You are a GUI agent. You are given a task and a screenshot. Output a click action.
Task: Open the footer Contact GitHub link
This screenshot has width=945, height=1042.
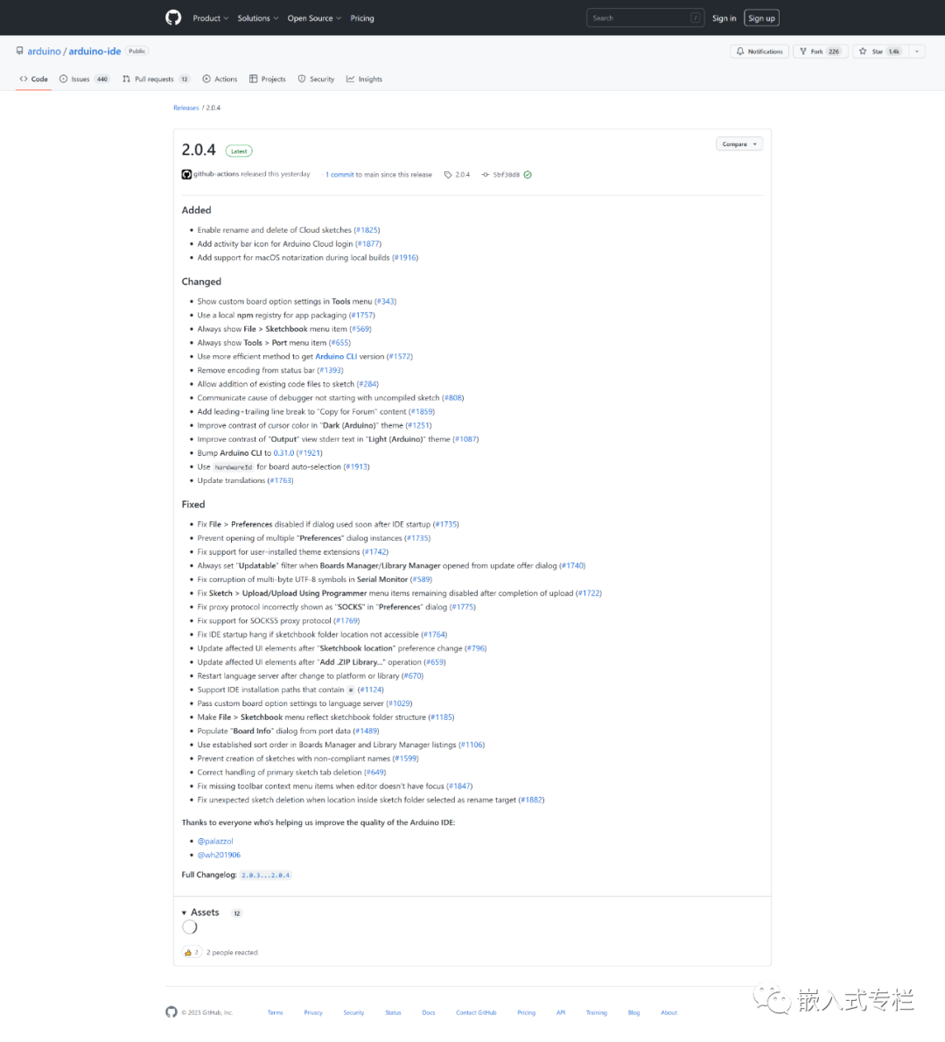(x=476, y=1013)
